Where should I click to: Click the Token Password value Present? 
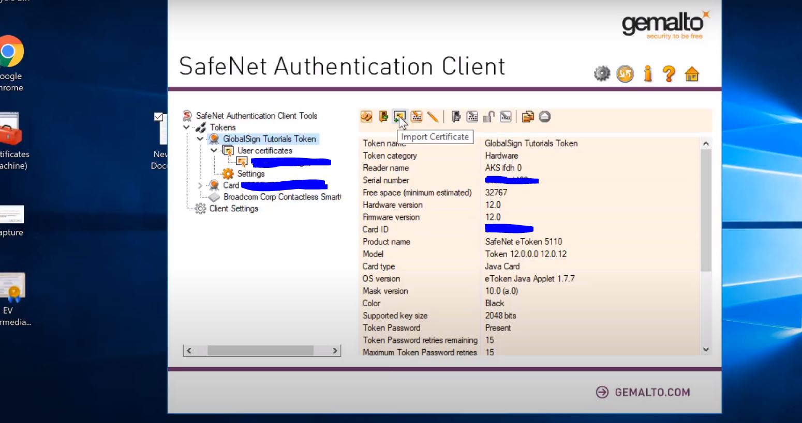(498, 327)
